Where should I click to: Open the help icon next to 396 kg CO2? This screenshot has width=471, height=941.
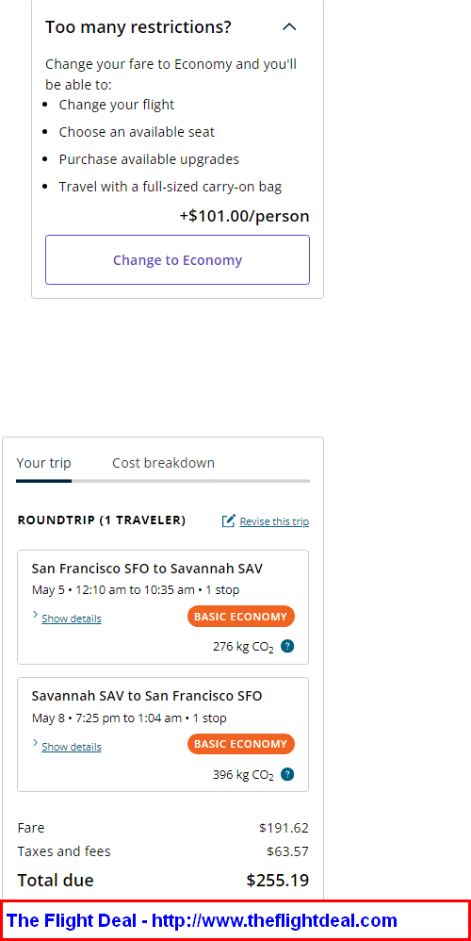287,774
